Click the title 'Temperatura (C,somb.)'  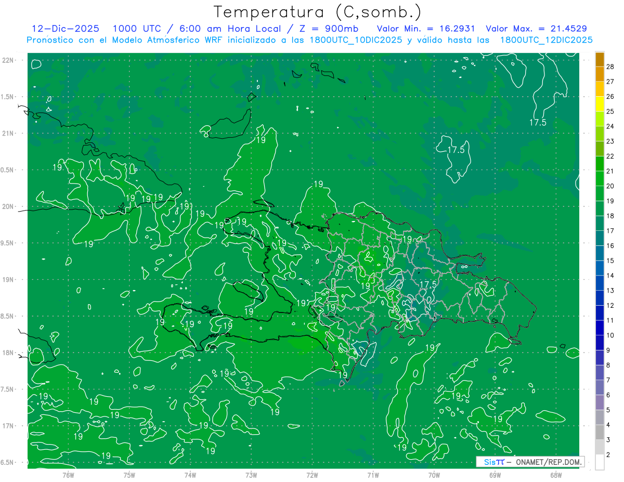(x=318, y=12)
